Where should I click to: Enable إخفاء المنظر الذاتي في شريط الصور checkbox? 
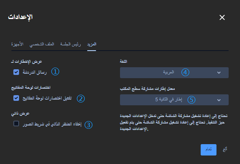(x=16, y=124)
